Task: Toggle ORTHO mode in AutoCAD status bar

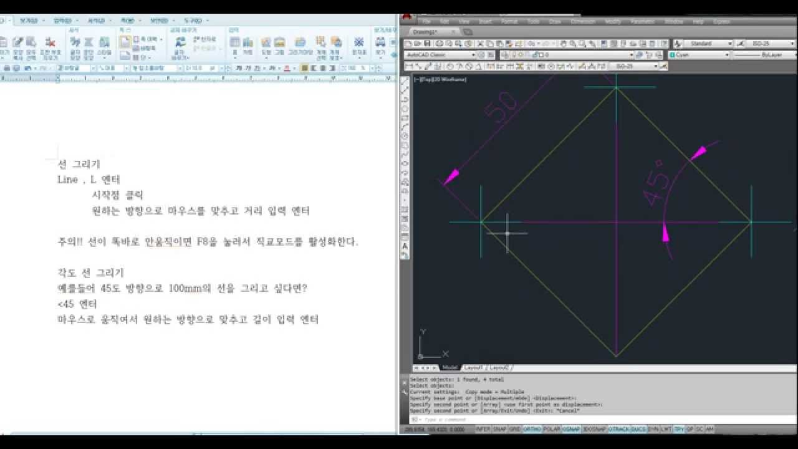Action: 532,429
